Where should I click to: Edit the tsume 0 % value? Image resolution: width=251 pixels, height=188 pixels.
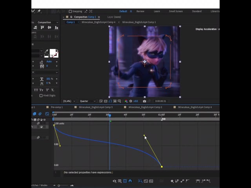point(48,83)
